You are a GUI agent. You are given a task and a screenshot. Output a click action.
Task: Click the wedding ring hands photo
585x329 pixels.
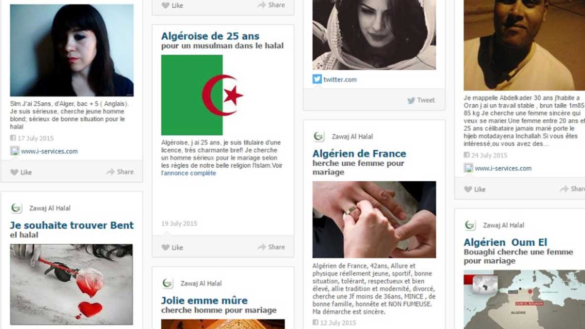374,220
